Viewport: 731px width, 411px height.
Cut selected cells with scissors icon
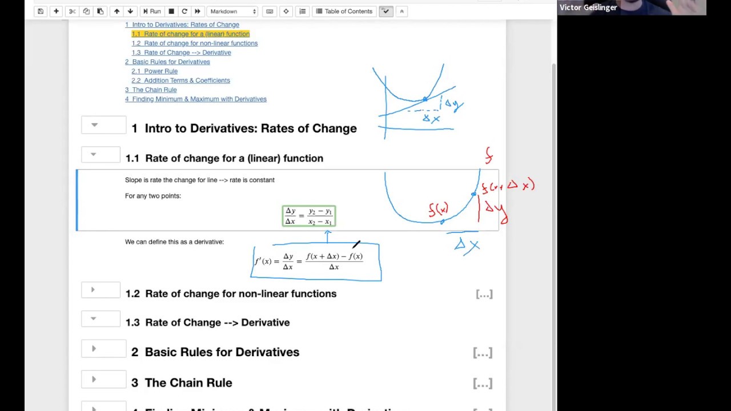click(72, 11)
